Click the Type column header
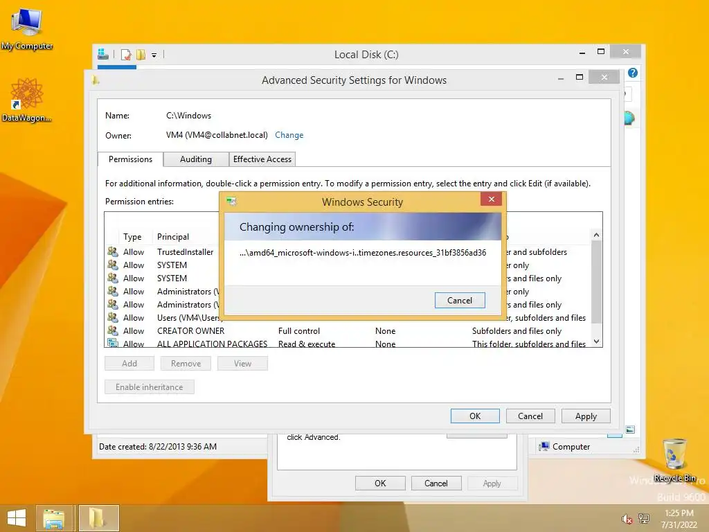Screen dimensions: 709x532 point(132,237)
